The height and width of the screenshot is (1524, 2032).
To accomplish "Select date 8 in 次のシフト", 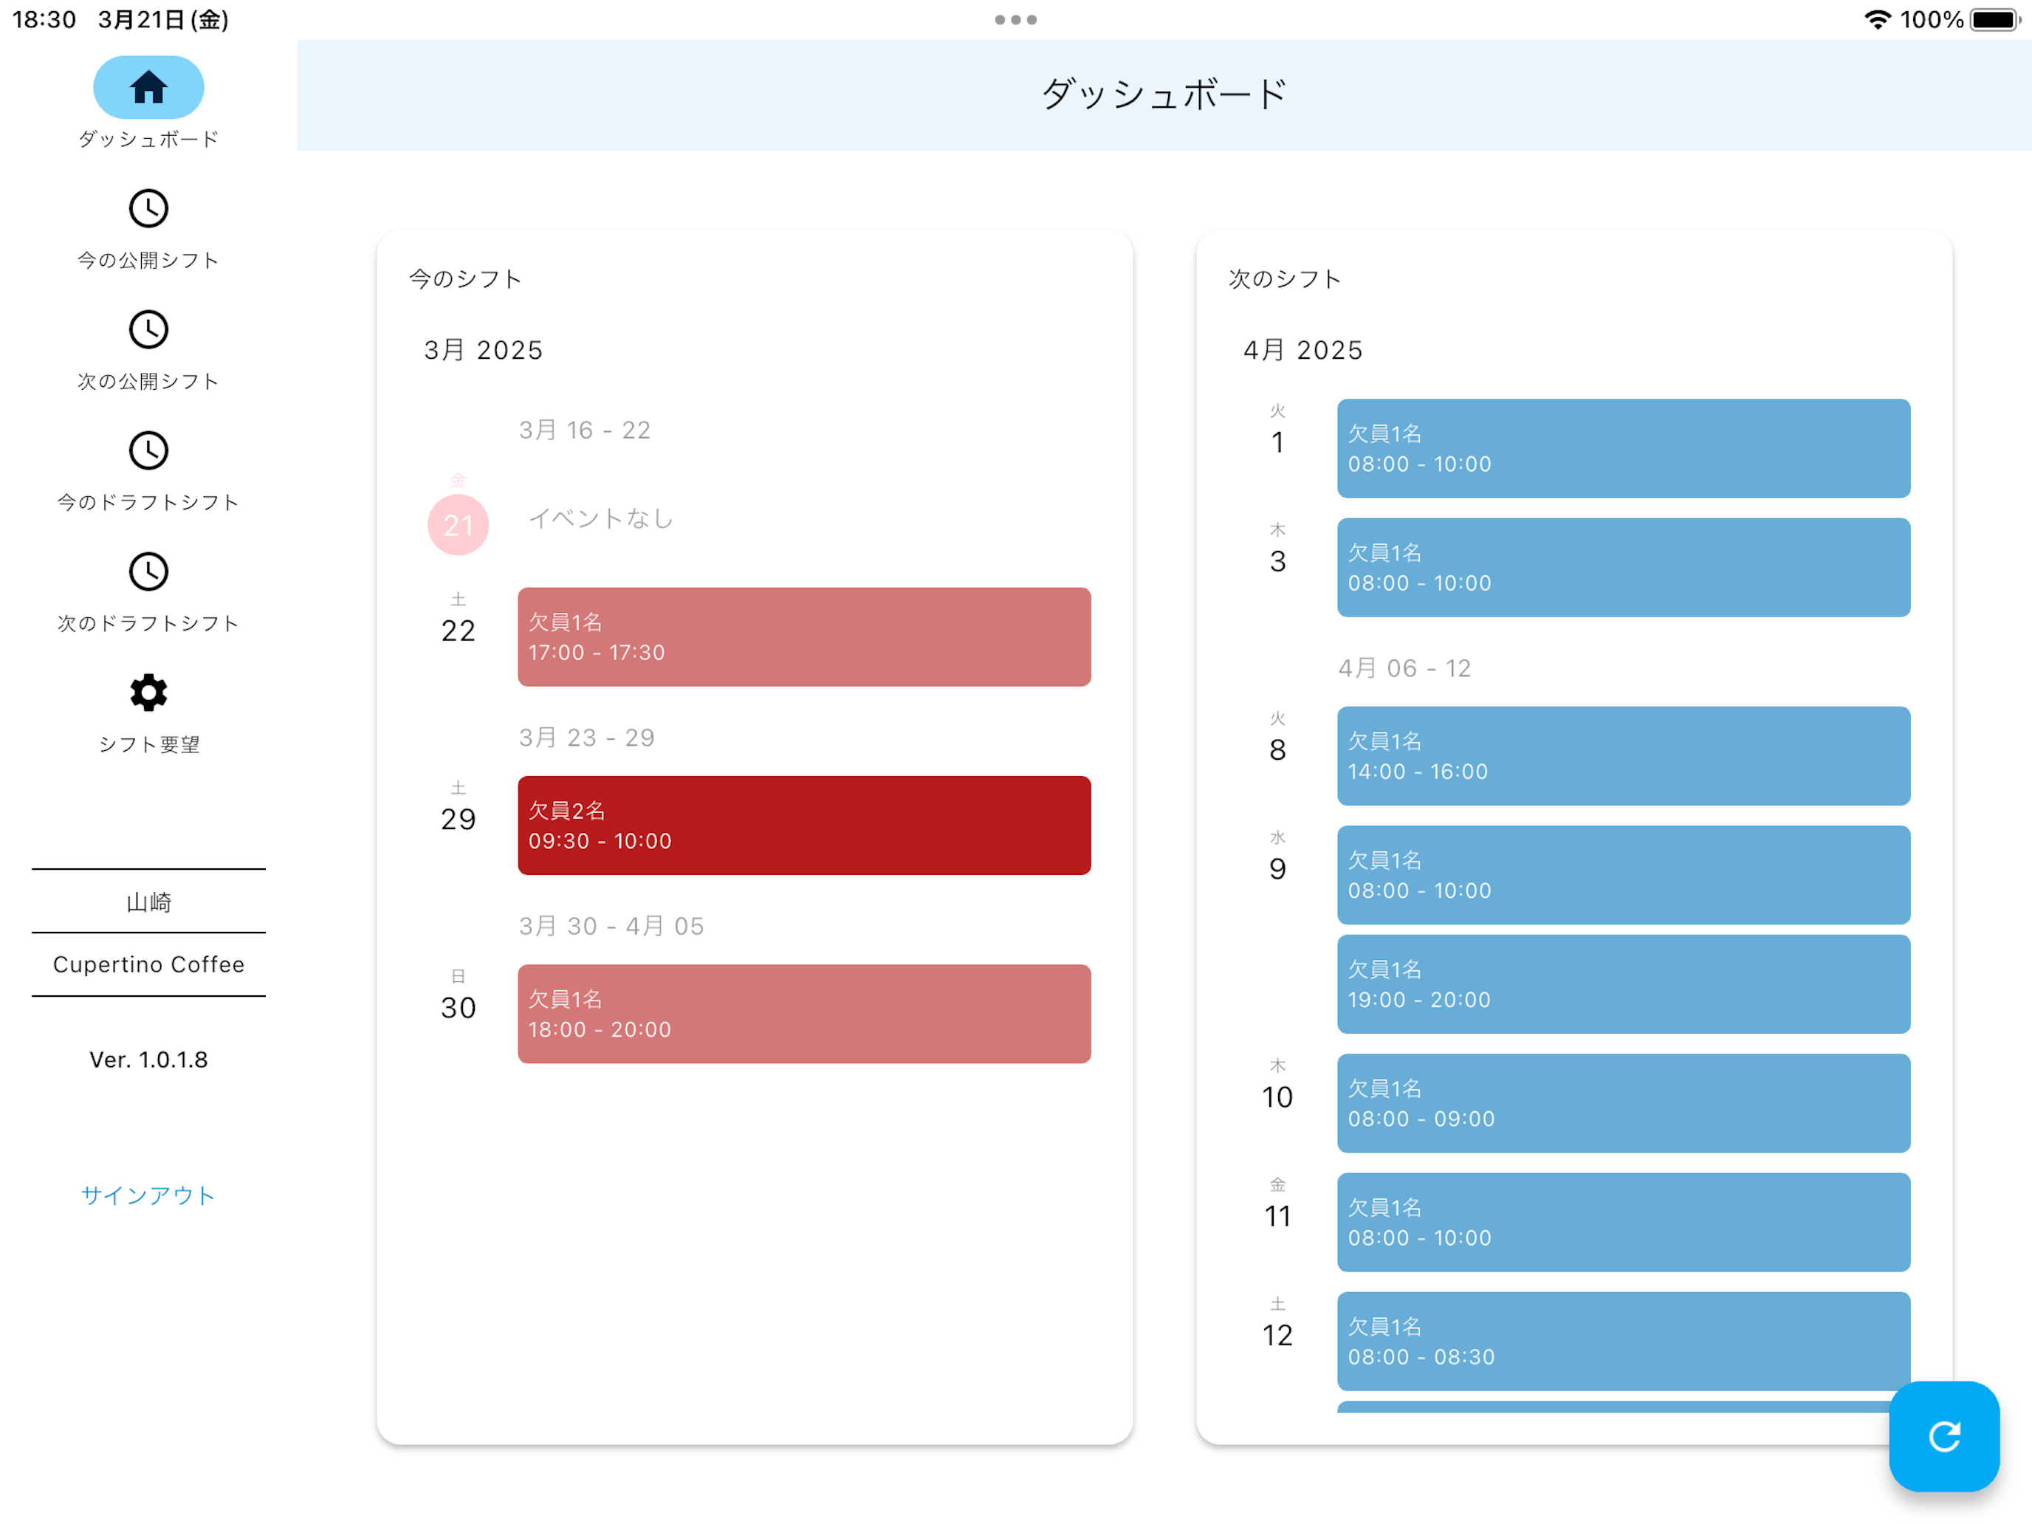I will [1277, 749].
